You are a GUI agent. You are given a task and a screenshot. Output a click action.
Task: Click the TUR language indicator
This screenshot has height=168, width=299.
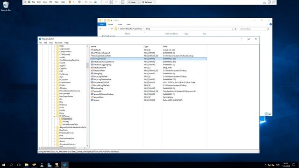pos(278,165)
